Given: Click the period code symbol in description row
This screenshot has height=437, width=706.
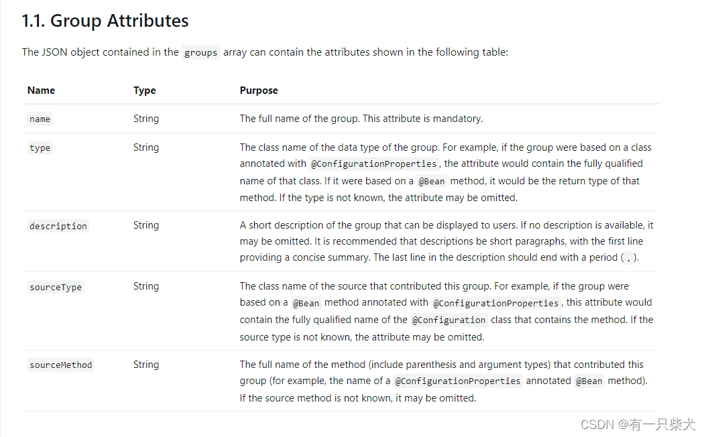Looking at the screenshot, I should [628, 259].
